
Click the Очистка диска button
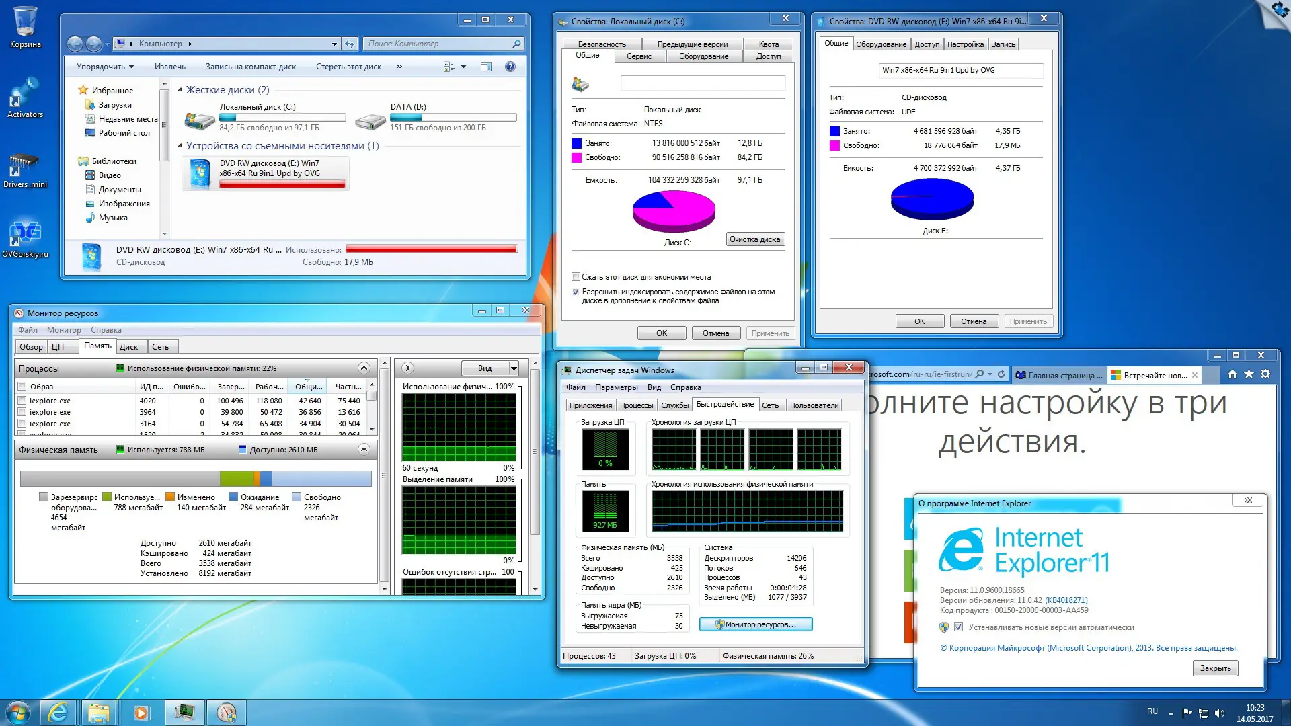[x=755, y=239]
